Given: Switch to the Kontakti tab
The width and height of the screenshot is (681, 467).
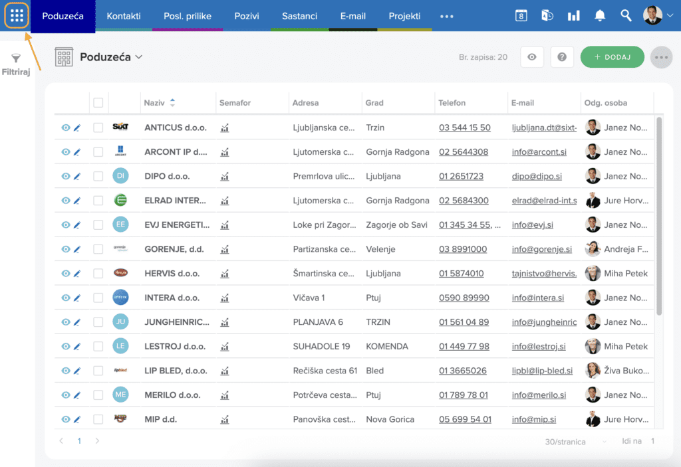Looking at the screenshot, I should 124,16.
